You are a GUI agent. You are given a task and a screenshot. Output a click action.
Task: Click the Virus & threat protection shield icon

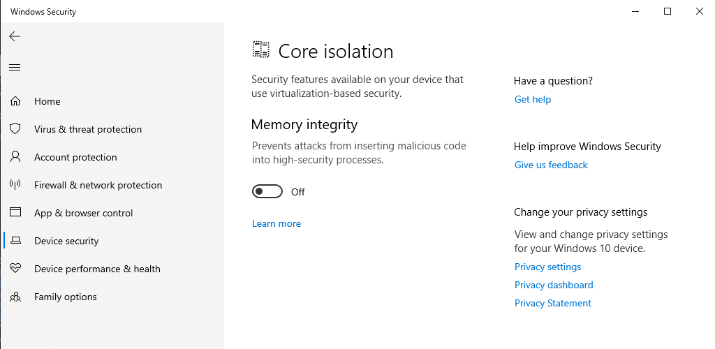[x=15, y=129]
